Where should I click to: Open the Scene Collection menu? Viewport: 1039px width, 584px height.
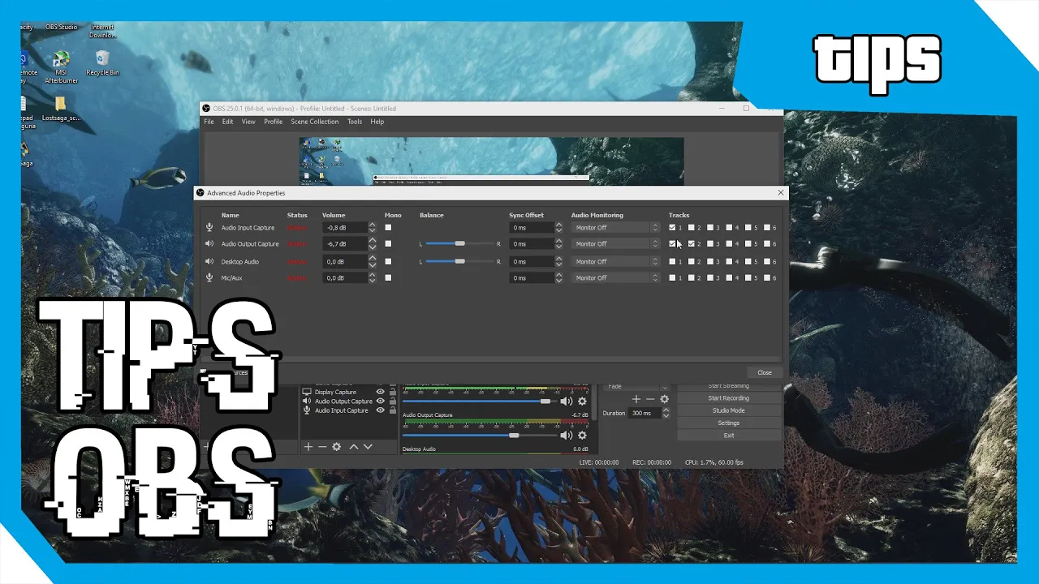(x=315, y=122)
